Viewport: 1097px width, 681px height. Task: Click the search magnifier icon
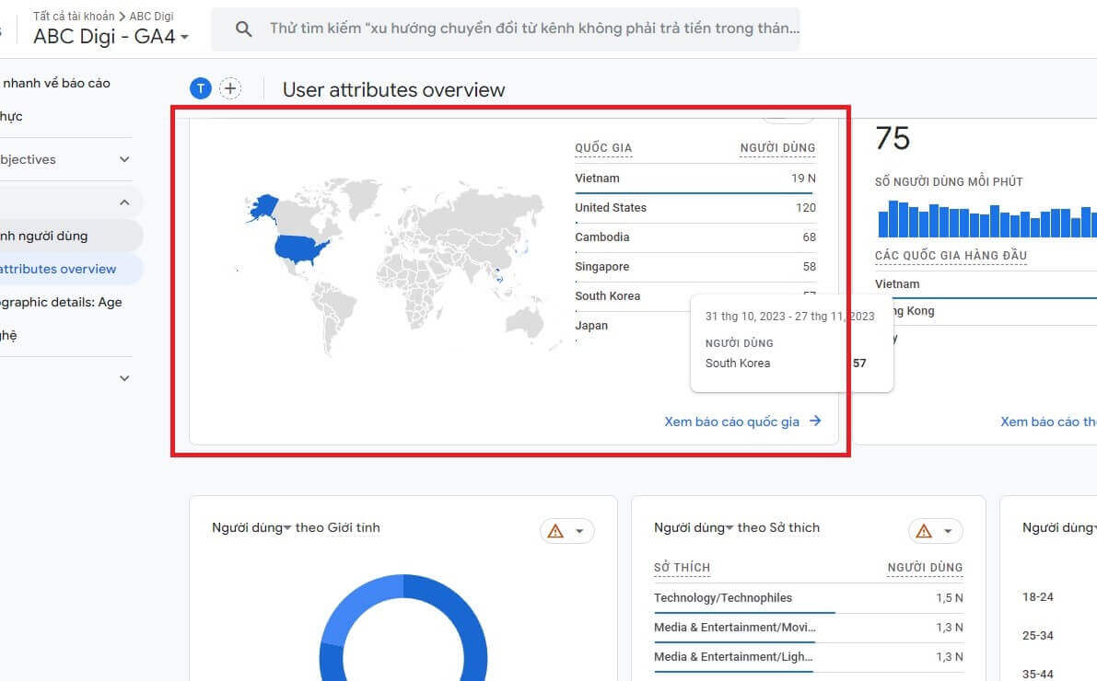[243, 29]
